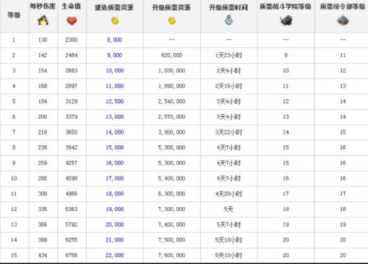Click the 620,000 upgrade cost cell
The image size is (368, 264).
pyautogui.click(x=171, y=55)
